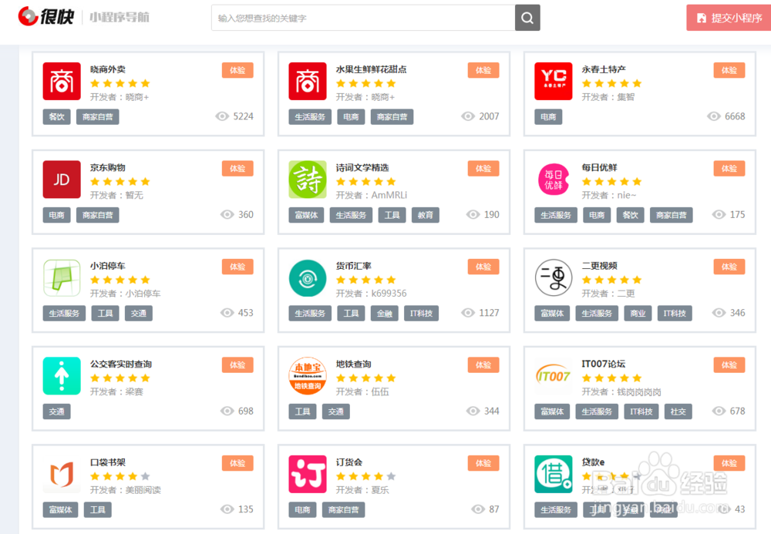
Task: Click the 公交客实时查询 arrow icon
Action: click(x=62, y=376)
